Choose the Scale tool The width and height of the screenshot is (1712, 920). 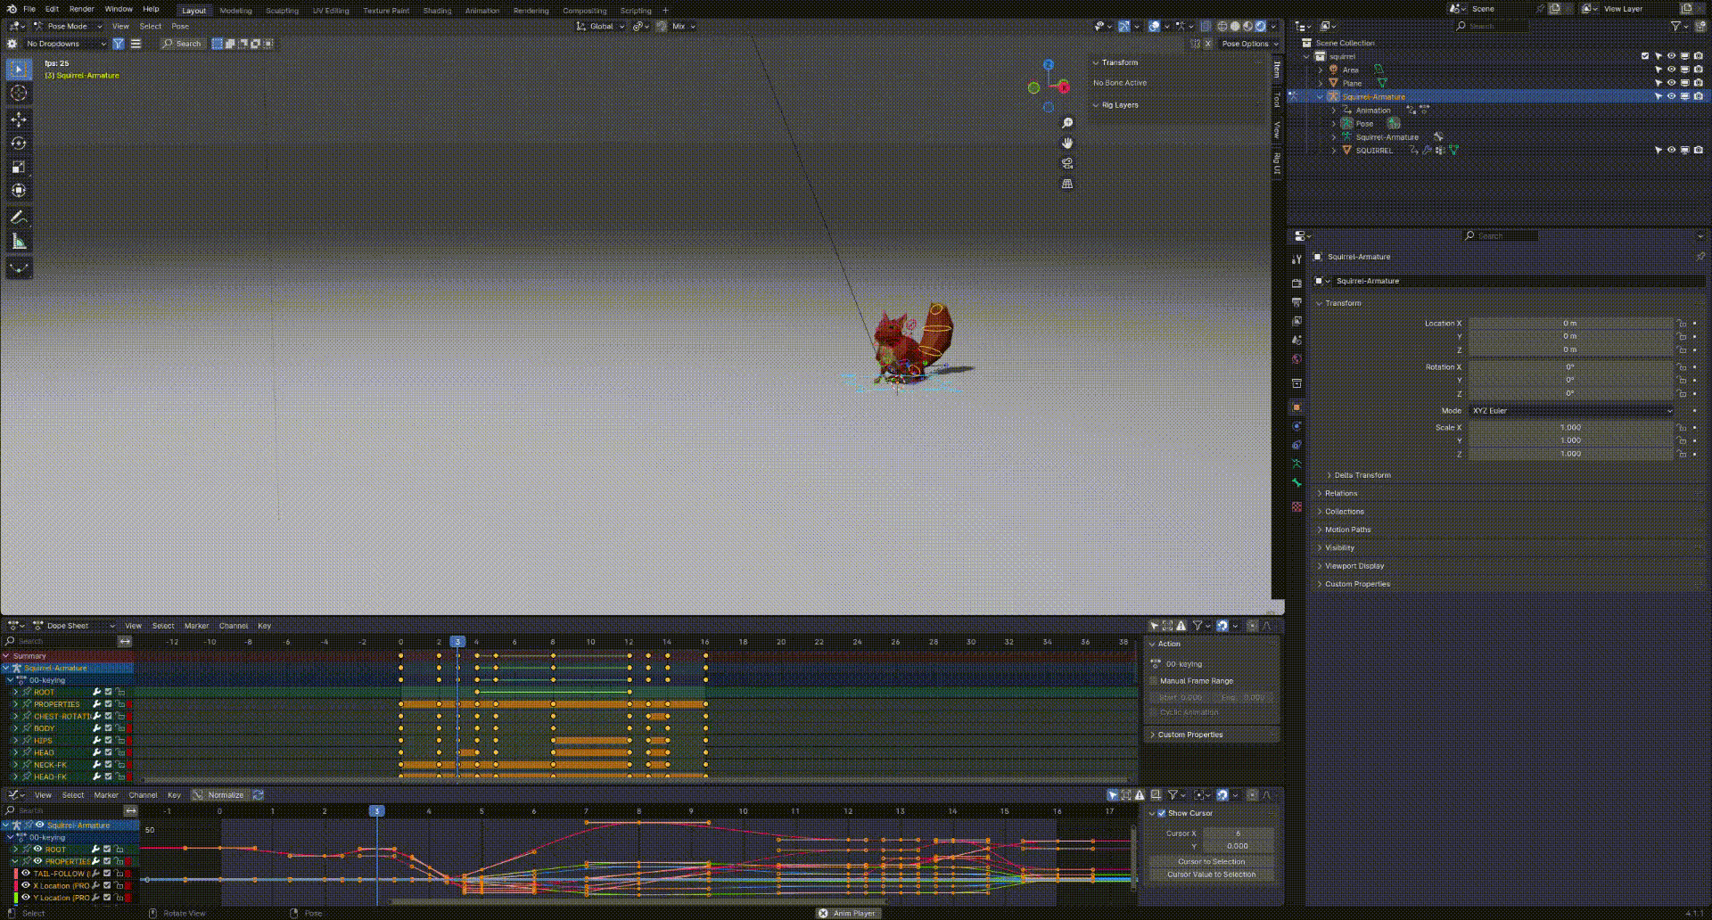coord(19,167)
